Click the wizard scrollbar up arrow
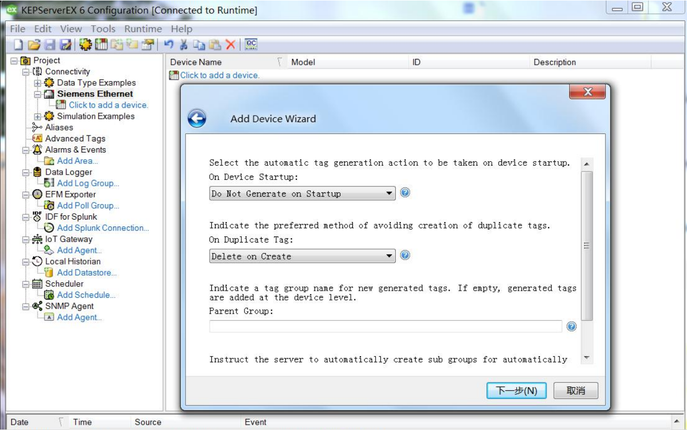The height and width of the screenshot is (430, 687). [x=587, y=164]
